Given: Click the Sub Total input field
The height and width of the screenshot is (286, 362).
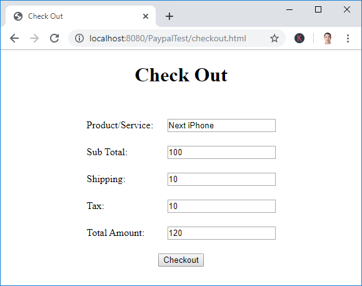Looking at the screenshot, I should pyautogui.click(x=221, y=152).
